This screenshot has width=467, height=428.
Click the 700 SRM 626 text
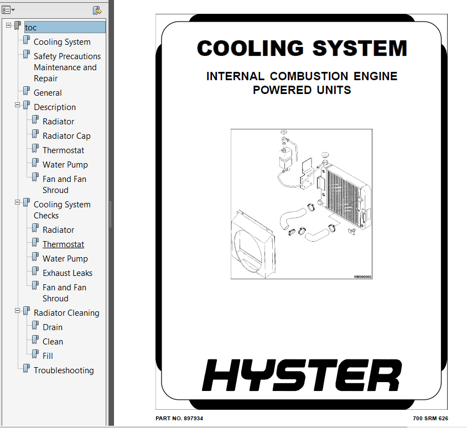430,419
